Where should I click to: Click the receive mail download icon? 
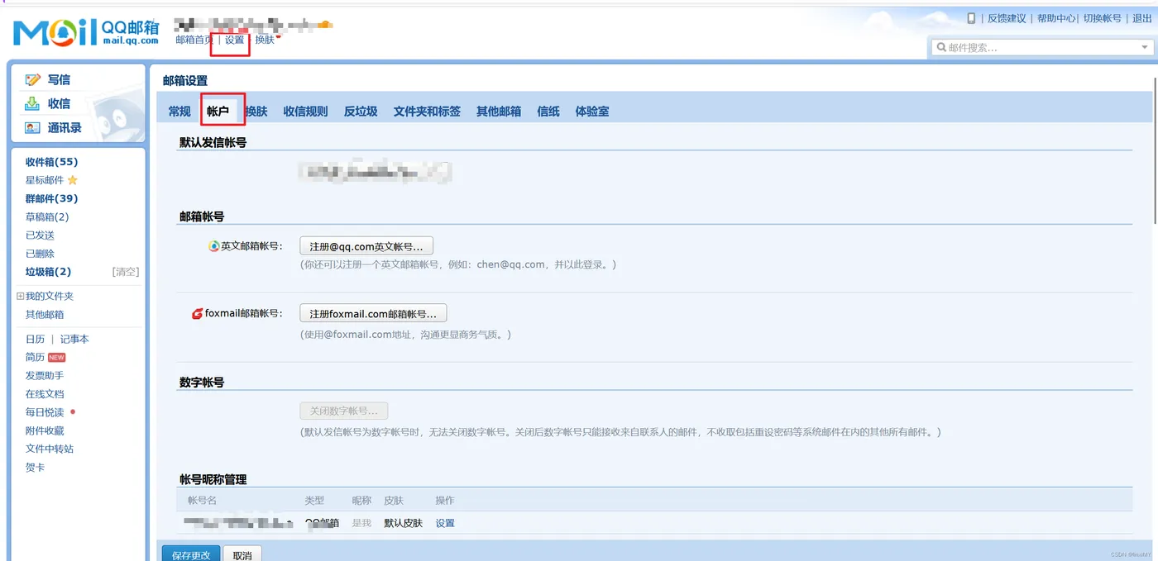tap(32, 103)
